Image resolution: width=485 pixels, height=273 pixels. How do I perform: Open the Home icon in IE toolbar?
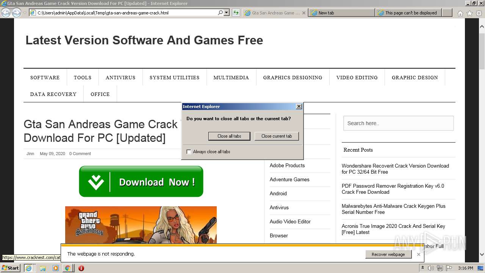click(x=460, y=13)
